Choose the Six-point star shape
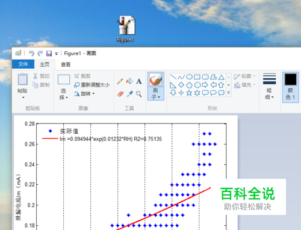The height and width of the screenshot is (230, 301). 197,93
